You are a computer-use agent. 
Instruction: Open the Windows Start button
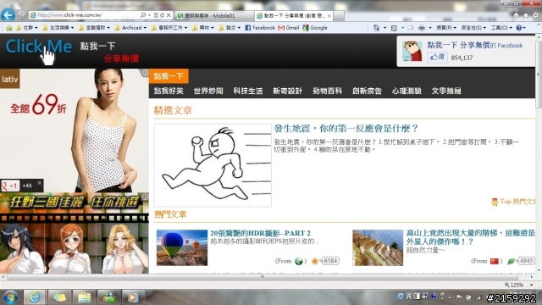(10, 297)
